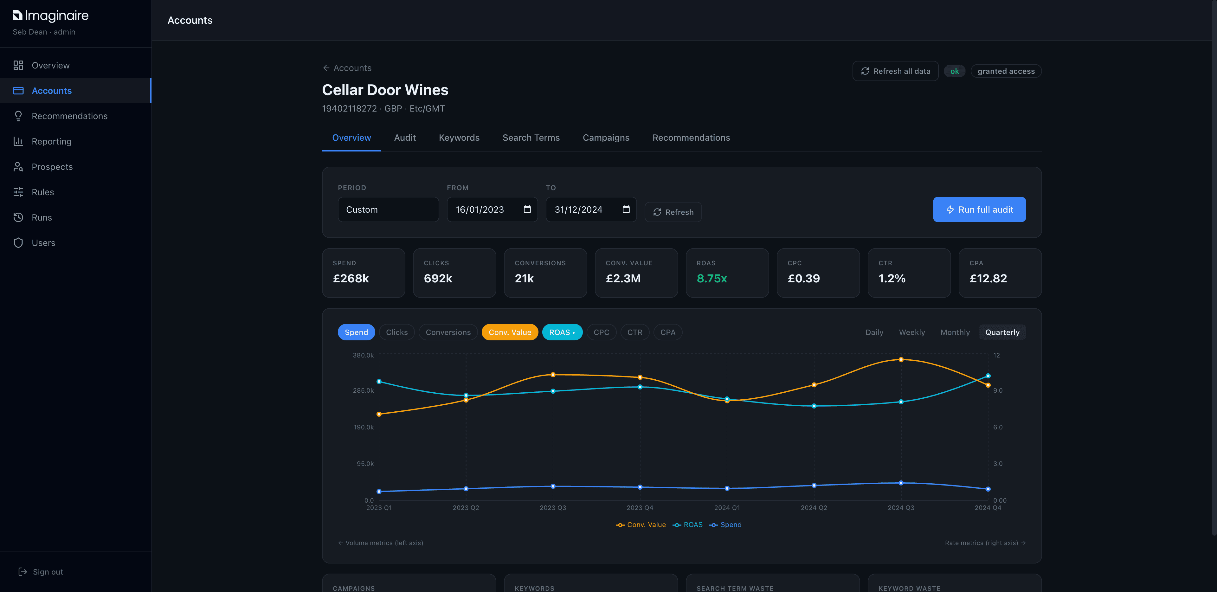Toggle the Conversions metric chip
Viewport: 1217px width, 592px height.
(448, 332)
